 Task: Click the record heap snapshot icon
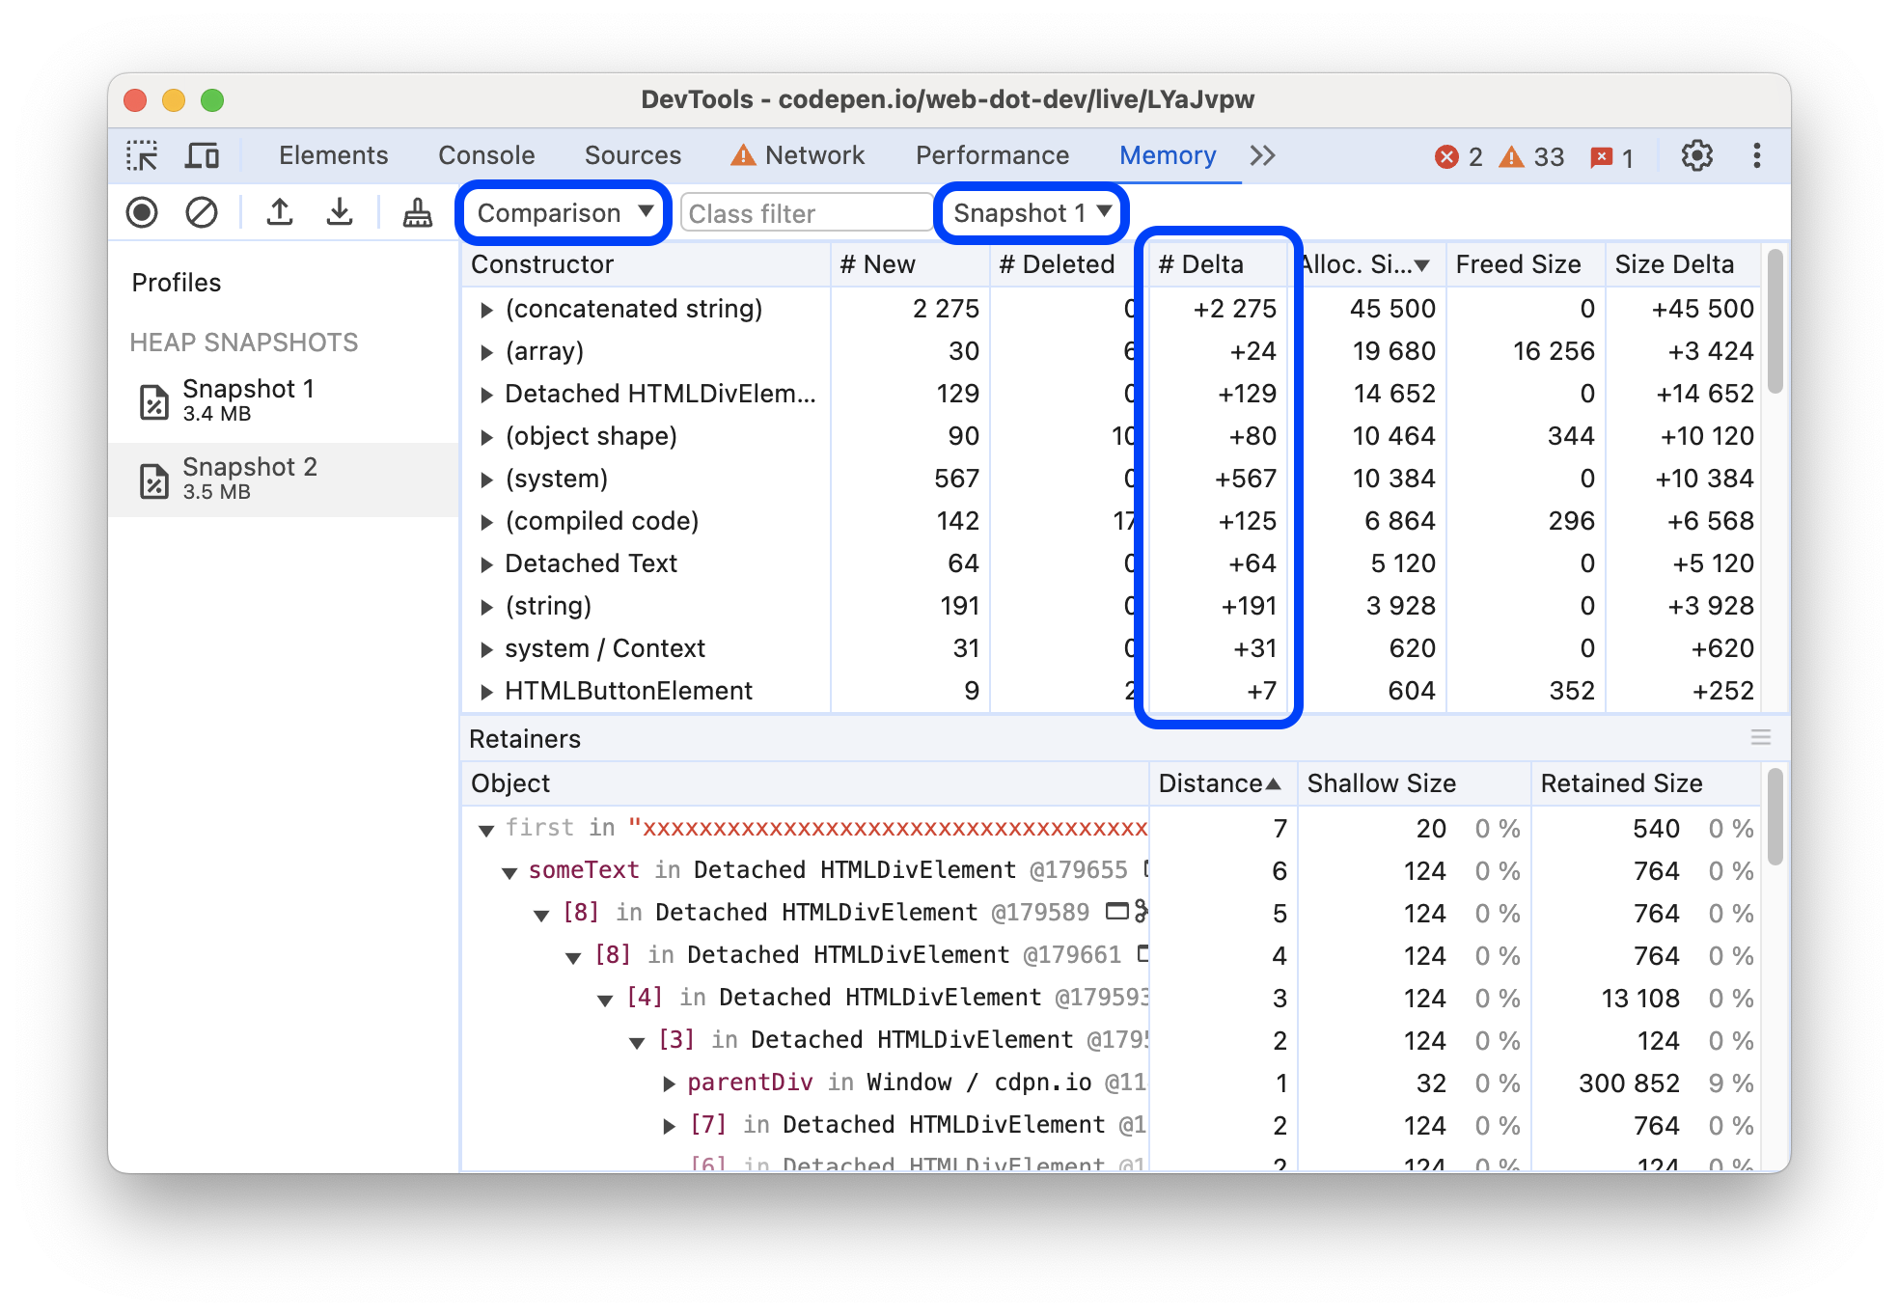[146, 212]
